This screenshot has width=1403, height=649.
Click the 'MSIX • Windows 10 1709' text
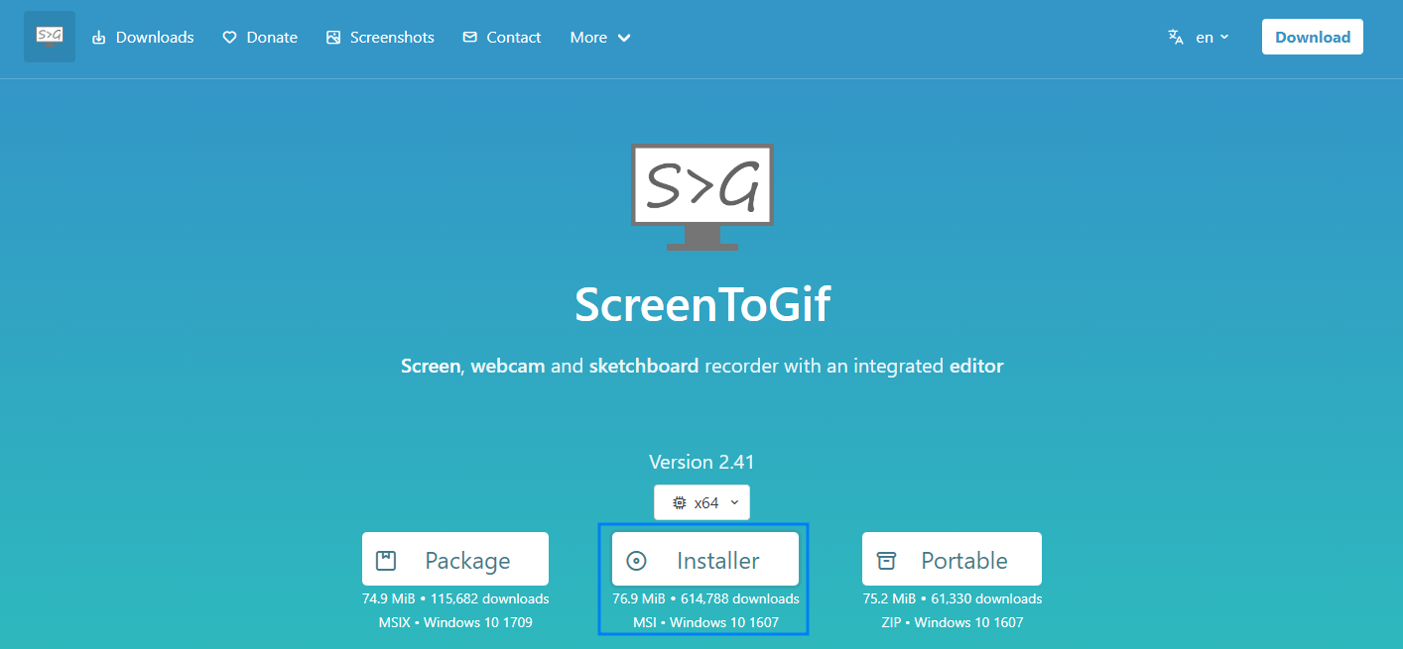coord(455,622)
